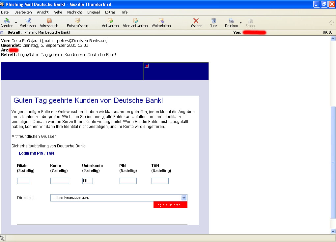Click the Thunderbird title bar icon

2,4
